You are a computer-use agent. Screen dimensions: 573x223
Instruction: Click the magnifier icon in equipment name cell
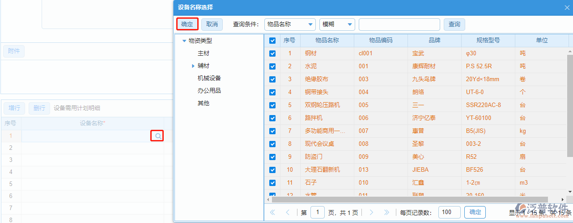(157, 136)
